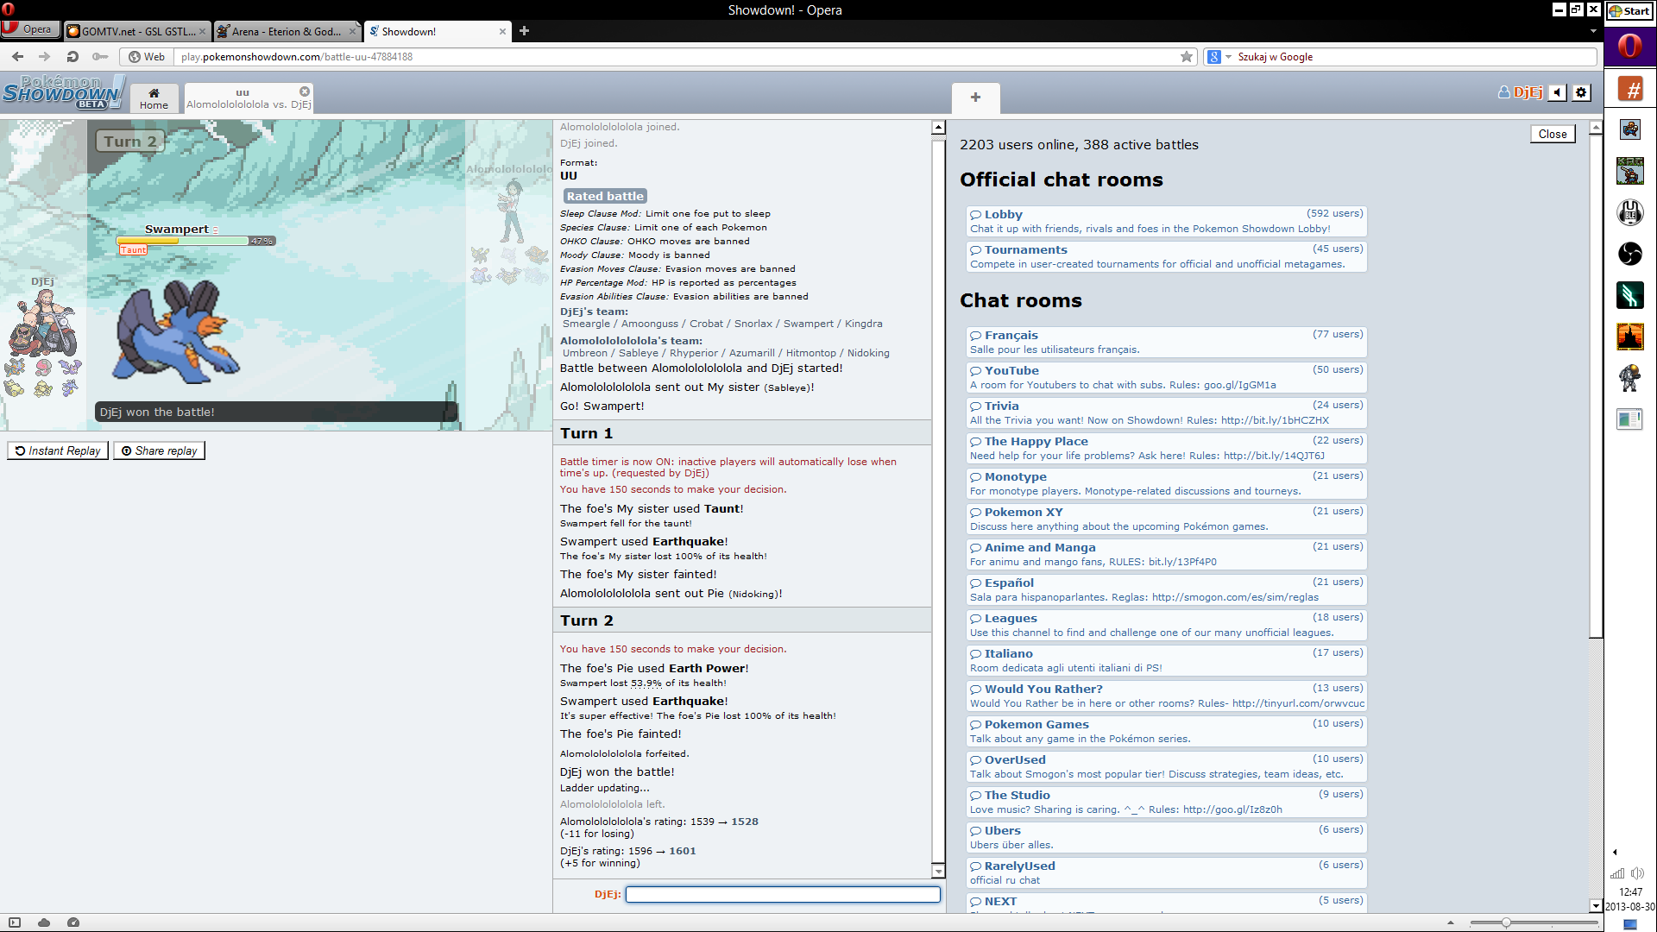This screenshot has height=932, width=1657.
Task: Toggle the Opera panel button in status bar
Action: click(15, 923)
